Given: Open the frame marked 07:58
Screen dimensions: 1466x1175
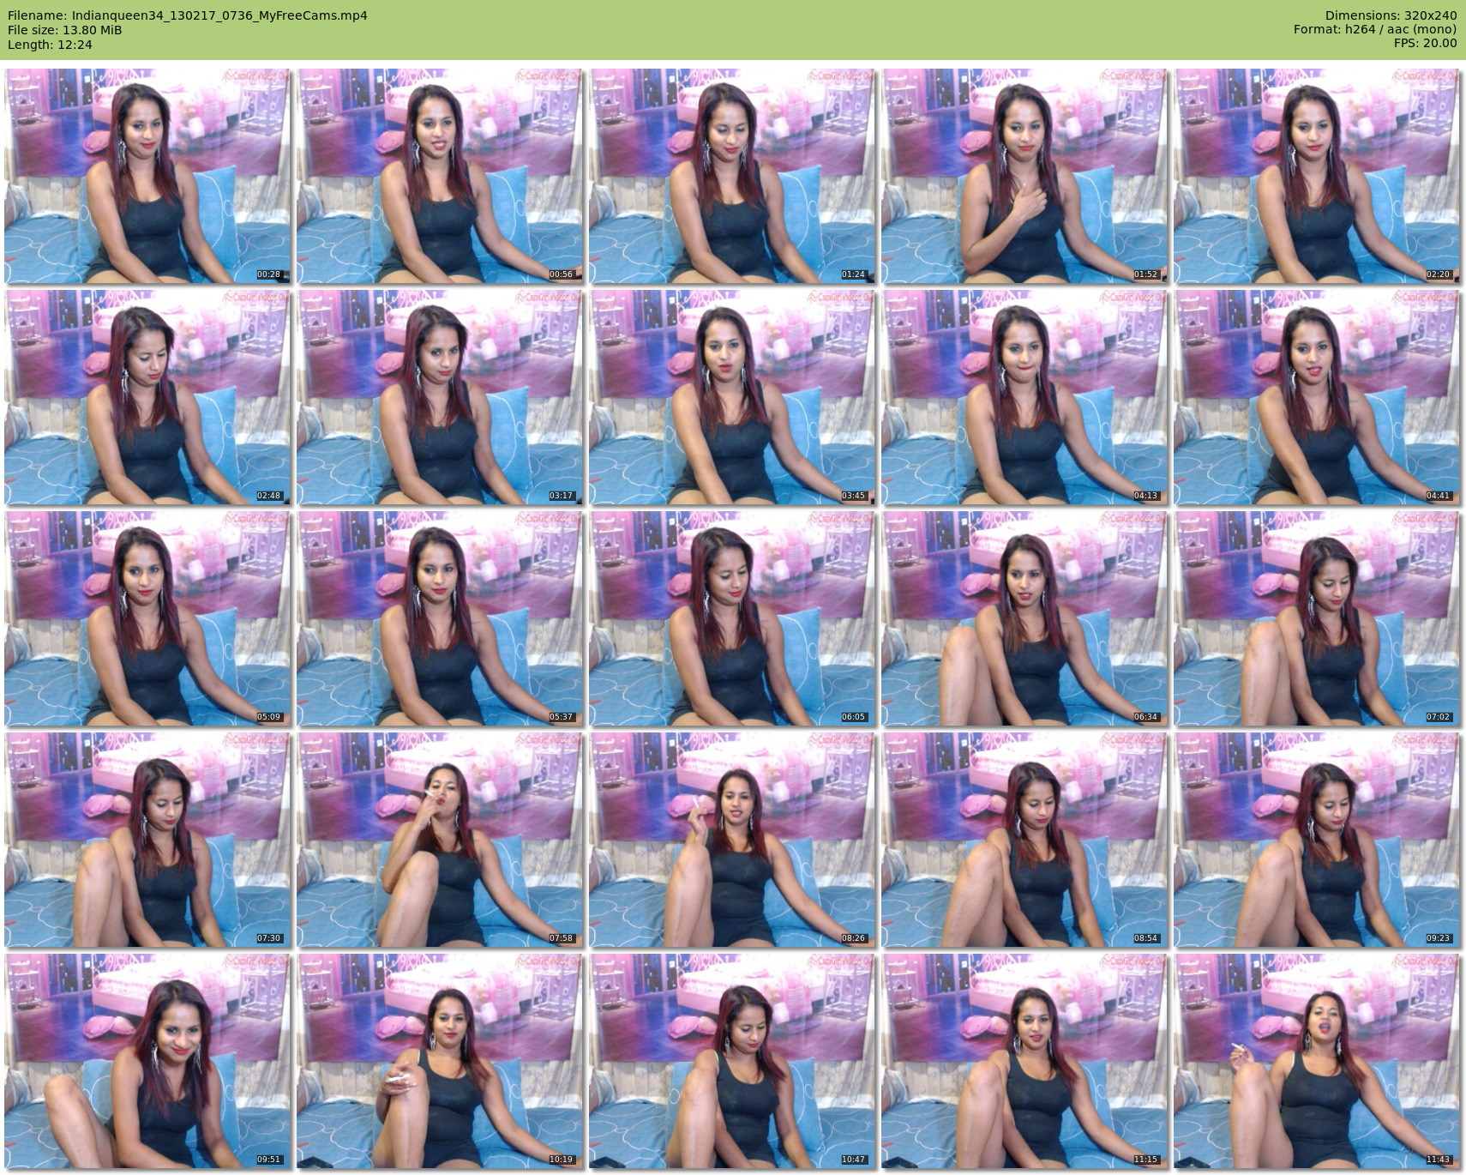Looking at the screenshot, I should [440, 840].
